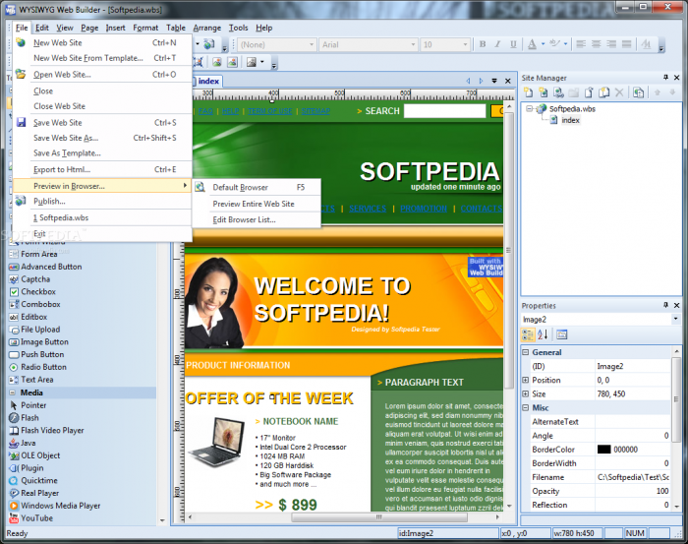Image resolution: width=688 pixels, height=544 pixels.
Task: Select the Captcha form element
Action: coord(34,278)
